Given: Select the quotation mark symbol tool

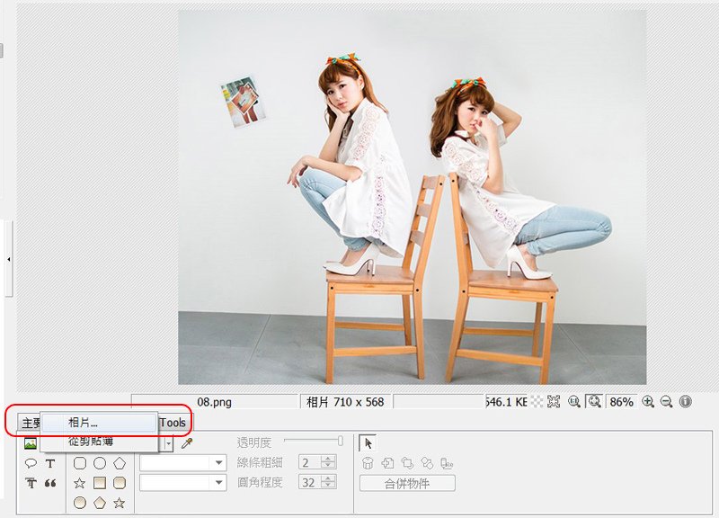Looking at the screenshot, I should pos(50,483).
